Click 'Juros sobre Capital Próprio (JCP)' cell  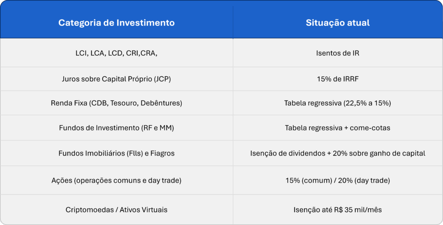pyautogui.click(x=116, y=79)
